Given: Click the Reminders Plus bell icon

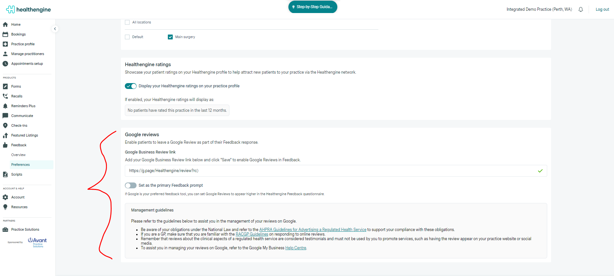Looking at the screenshot, I should tap(5, 106).
